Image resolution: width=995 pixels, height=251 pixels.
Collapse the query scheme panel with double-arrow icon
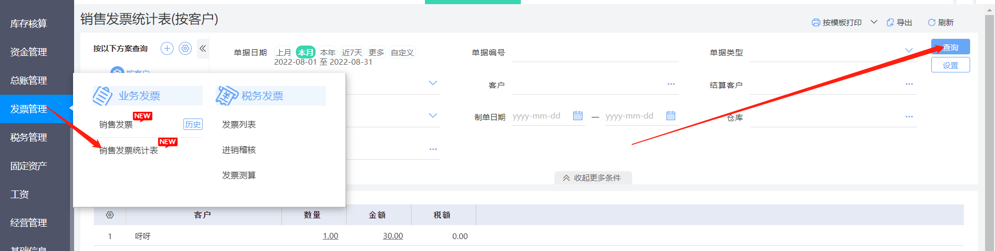[x=203, y=49]
